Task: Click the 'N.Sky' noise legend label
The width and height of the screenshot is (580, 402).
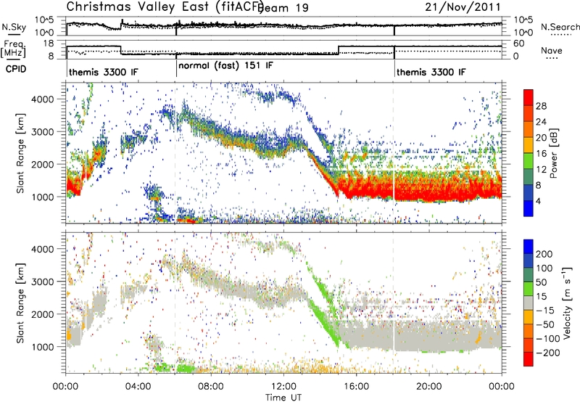Action: coord(14,27)
